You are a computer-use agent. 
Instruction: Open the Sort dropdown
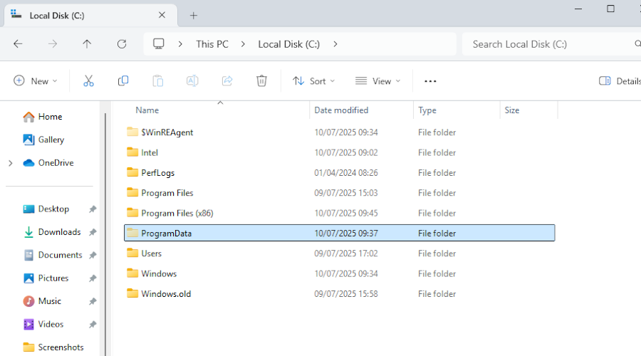[314, 81]
